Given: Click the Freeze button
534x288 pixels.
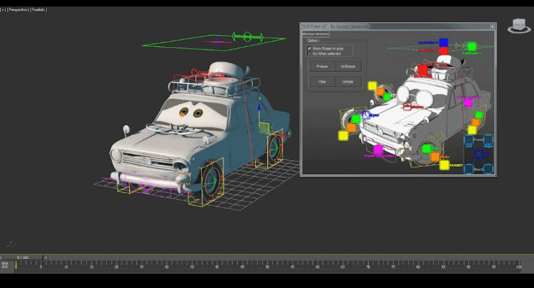Looking at the screenshot, I should [322, 66].
